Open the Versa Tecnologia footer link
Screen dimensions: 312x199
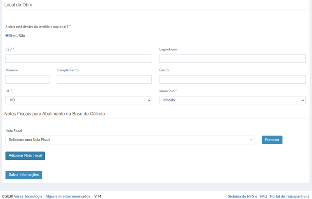point(28,196)
